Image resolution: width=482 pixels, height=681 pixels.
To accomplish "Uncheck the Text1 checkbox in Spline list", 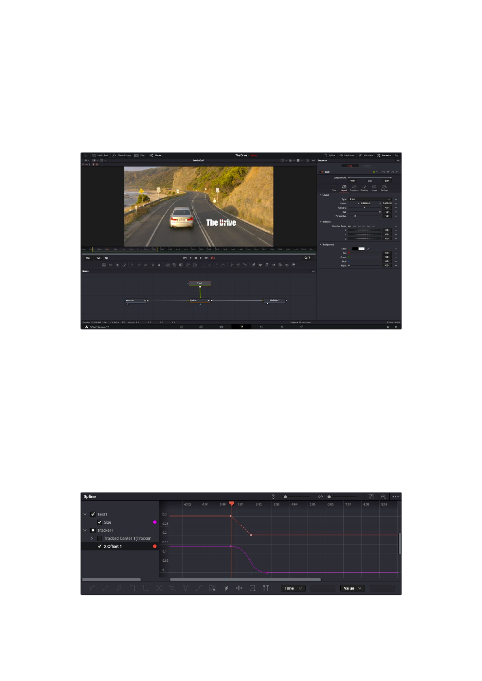I will point(93,514).
